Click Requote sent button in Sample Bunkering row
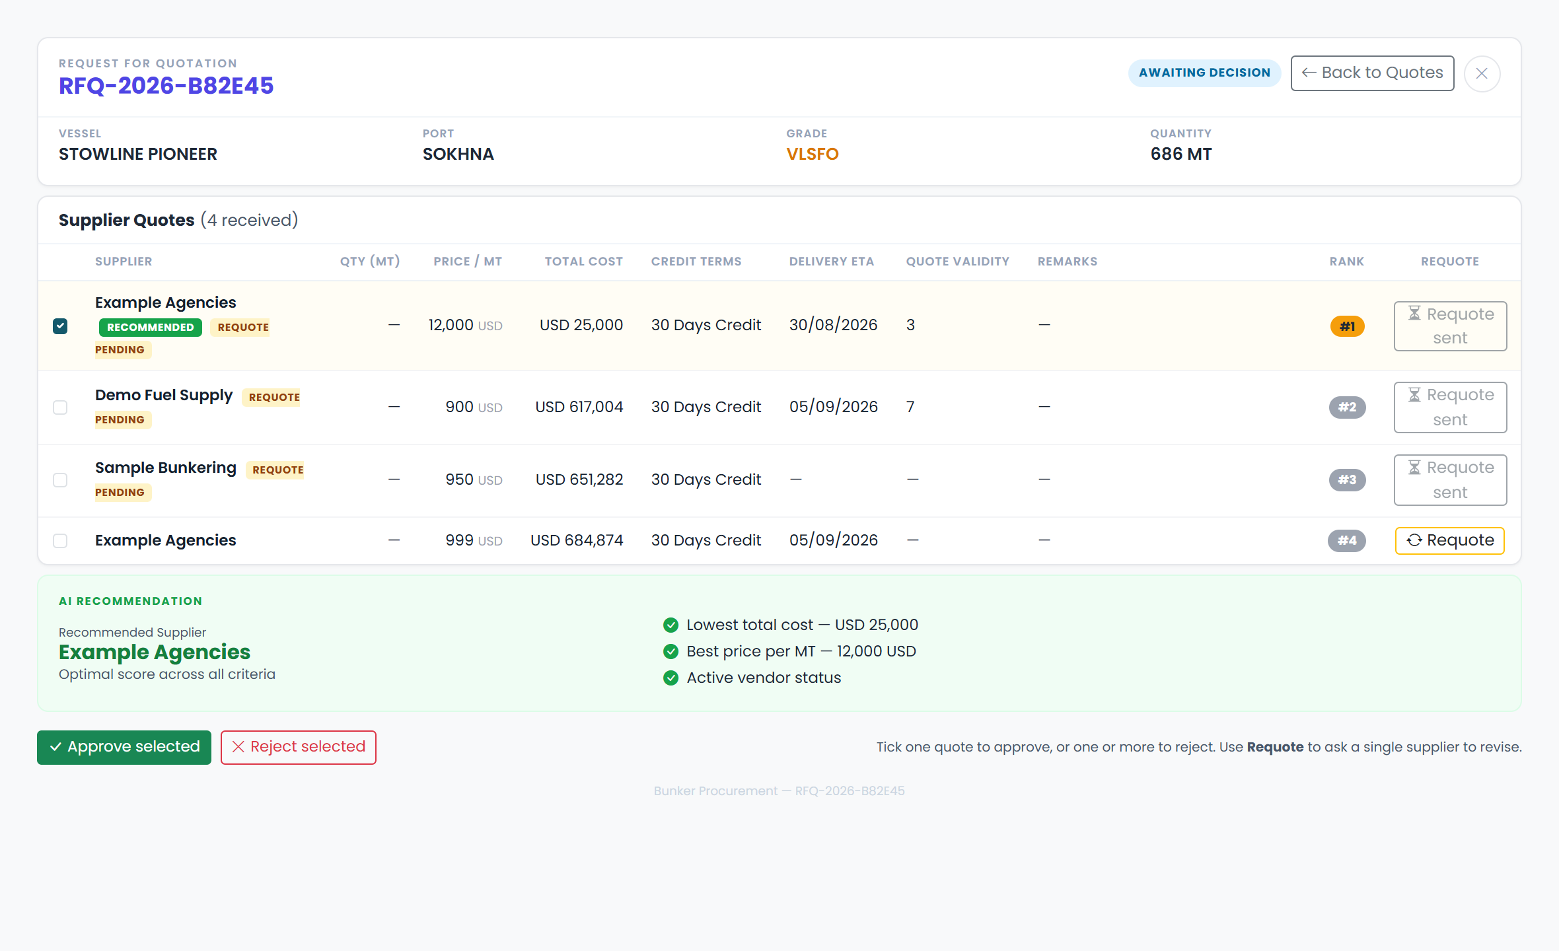 click(1450, 480)
